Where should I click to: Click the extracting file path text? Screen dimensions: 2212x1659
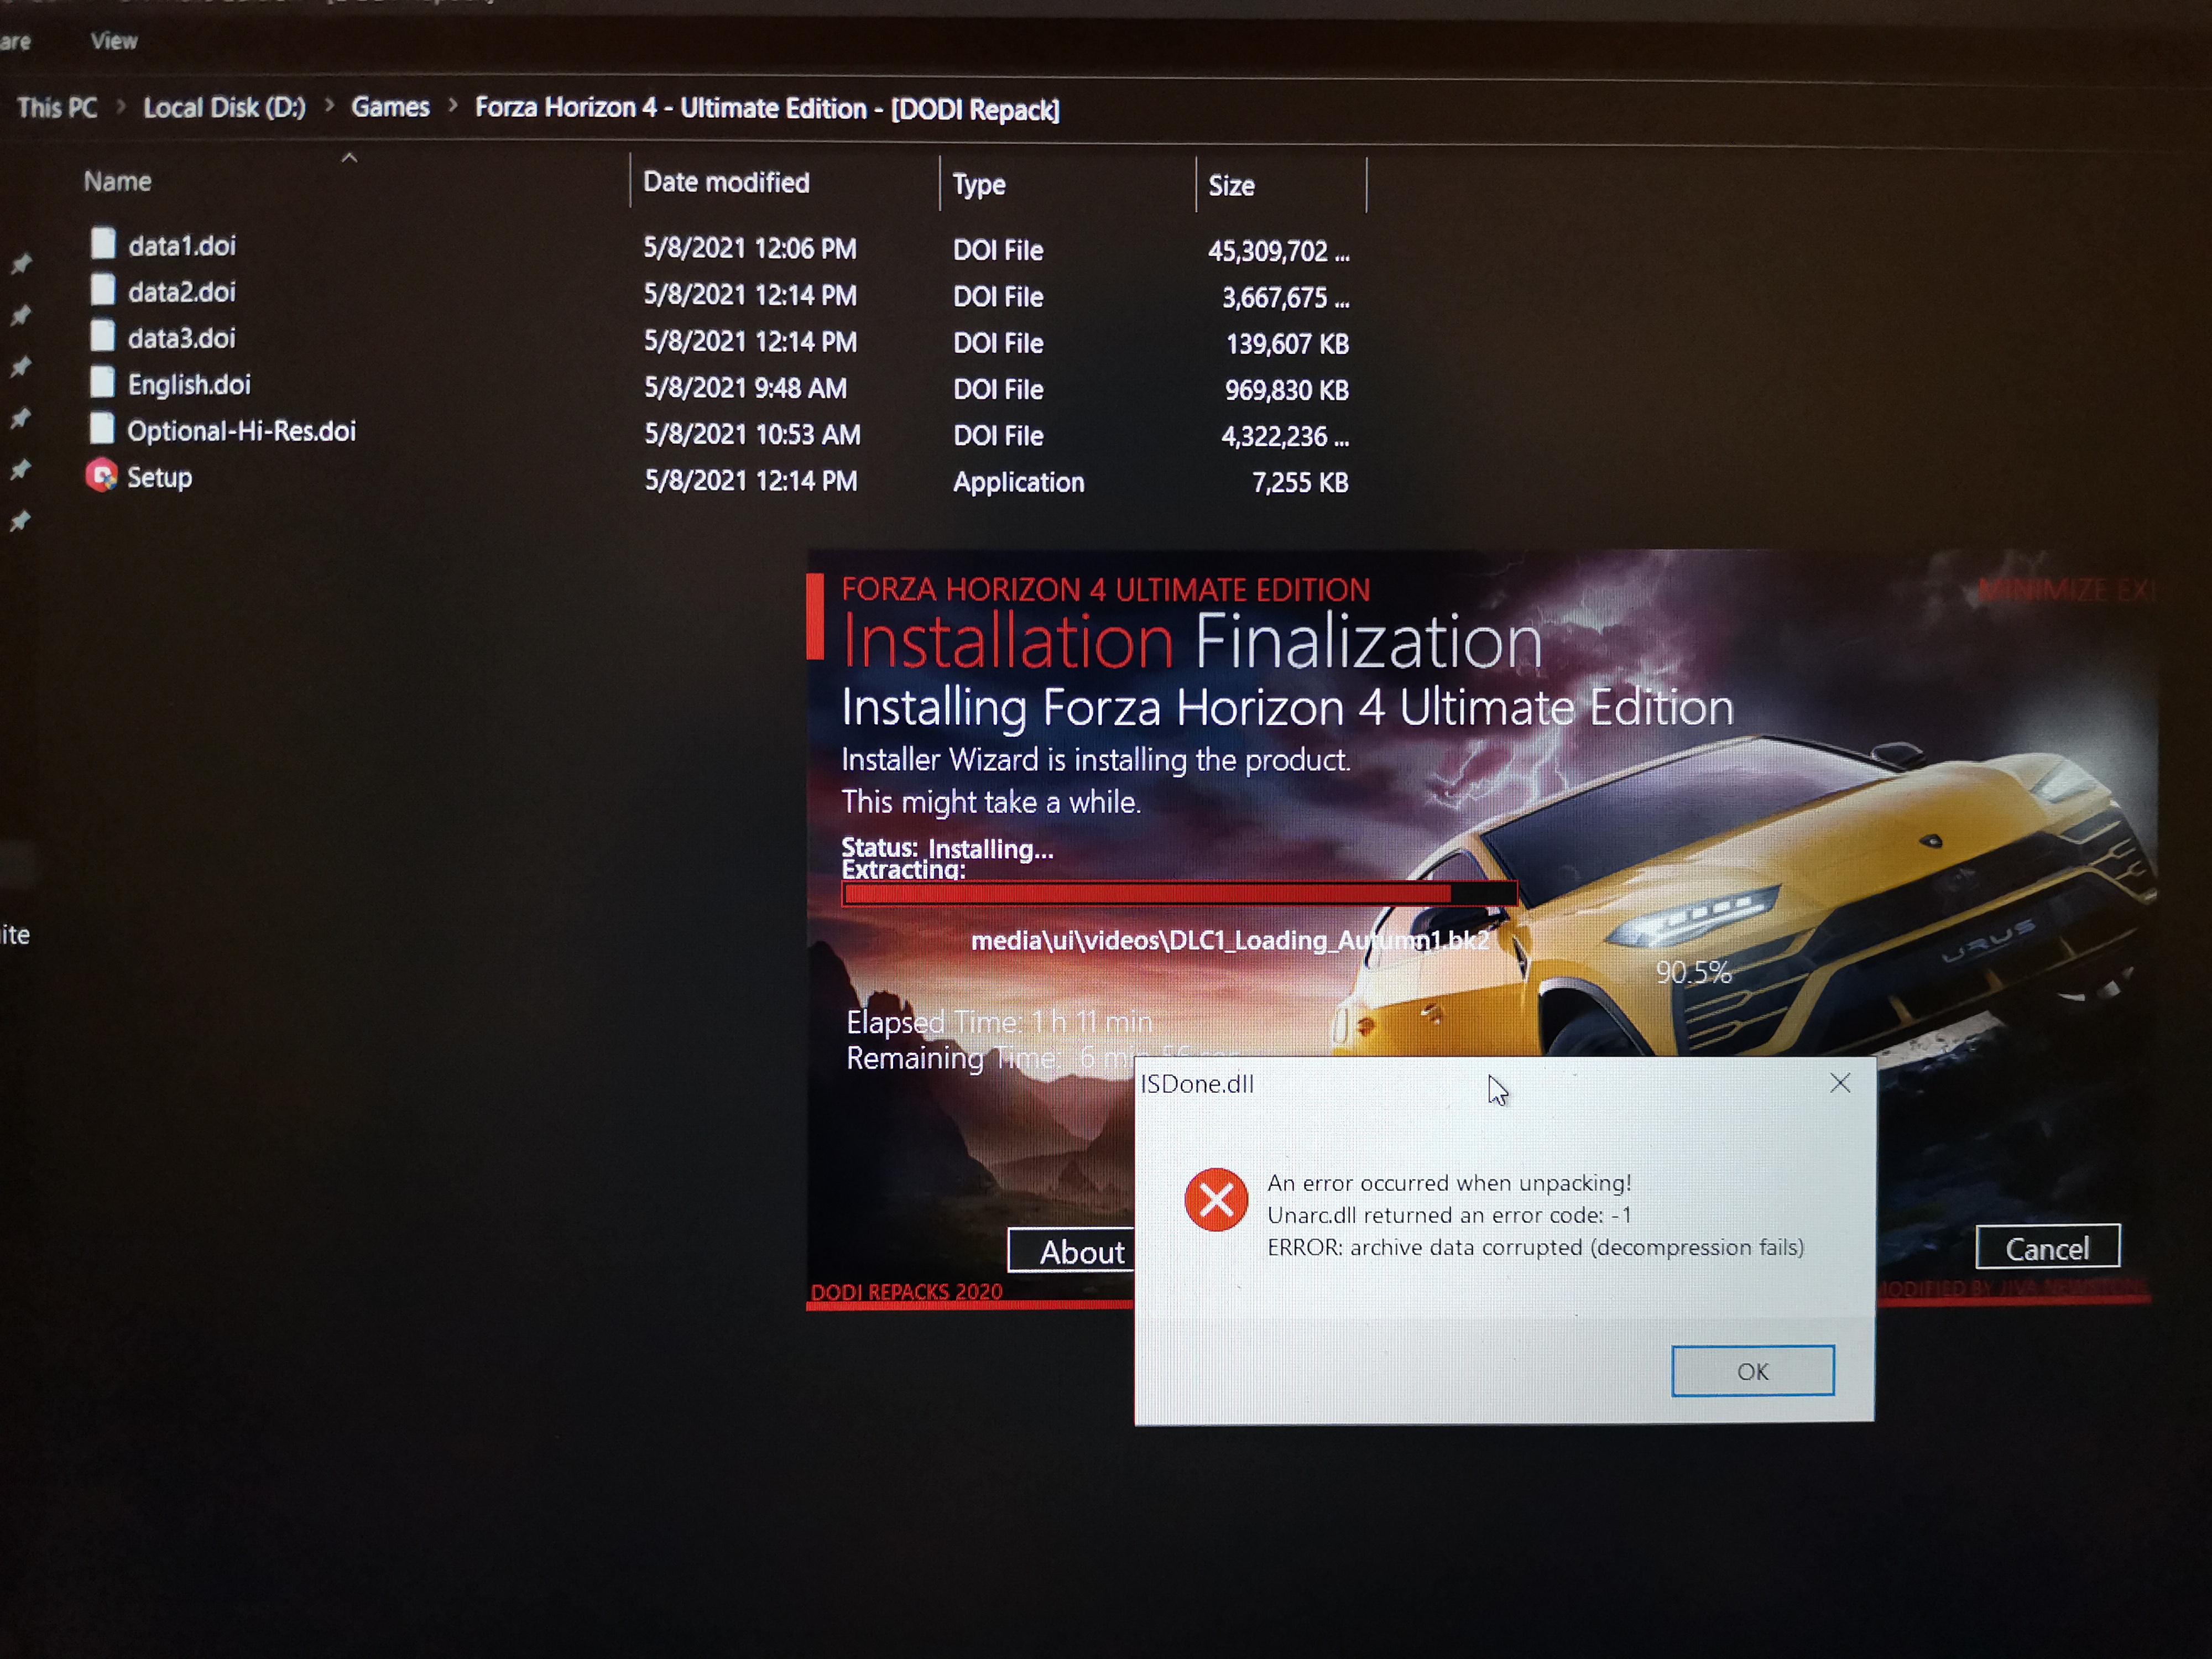[1230, 940]
